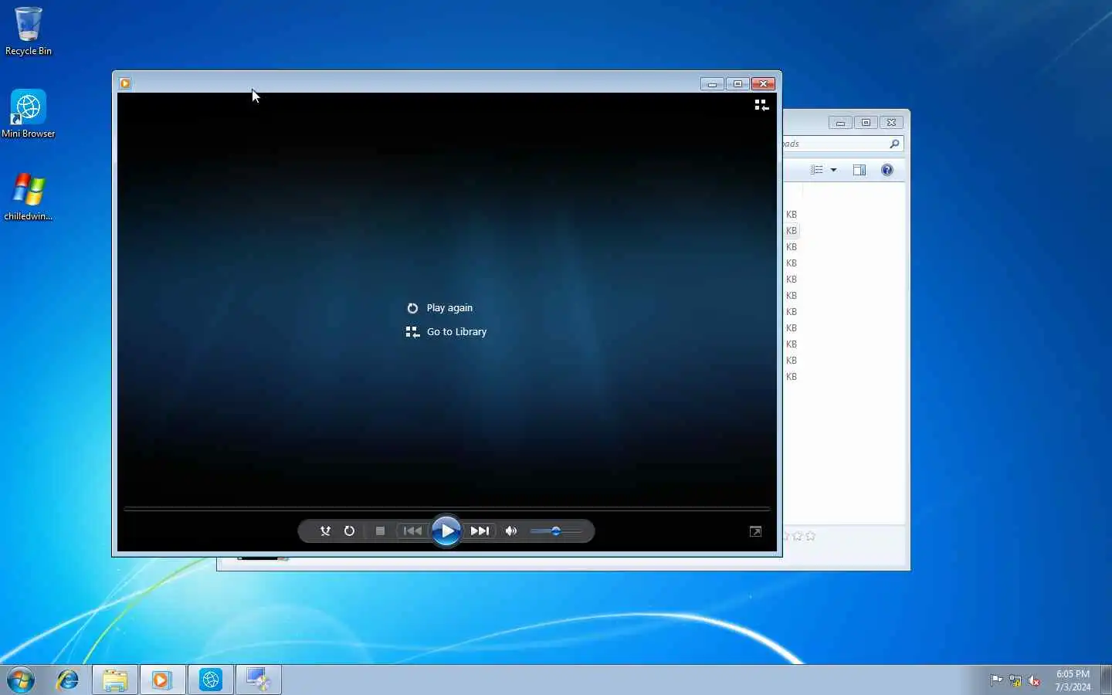Click the muted speaker tray icon

[1034, 680]
